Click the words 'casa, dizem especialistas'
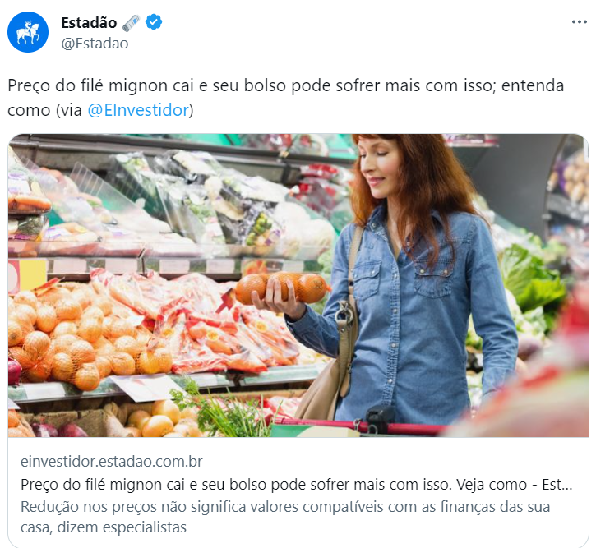This screenshot has height=548, width=596. (104, 527)
